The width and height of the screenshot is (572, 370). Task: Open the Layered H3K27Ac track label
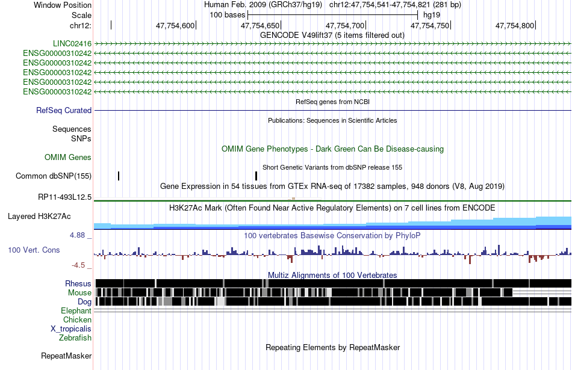(39, 217)
